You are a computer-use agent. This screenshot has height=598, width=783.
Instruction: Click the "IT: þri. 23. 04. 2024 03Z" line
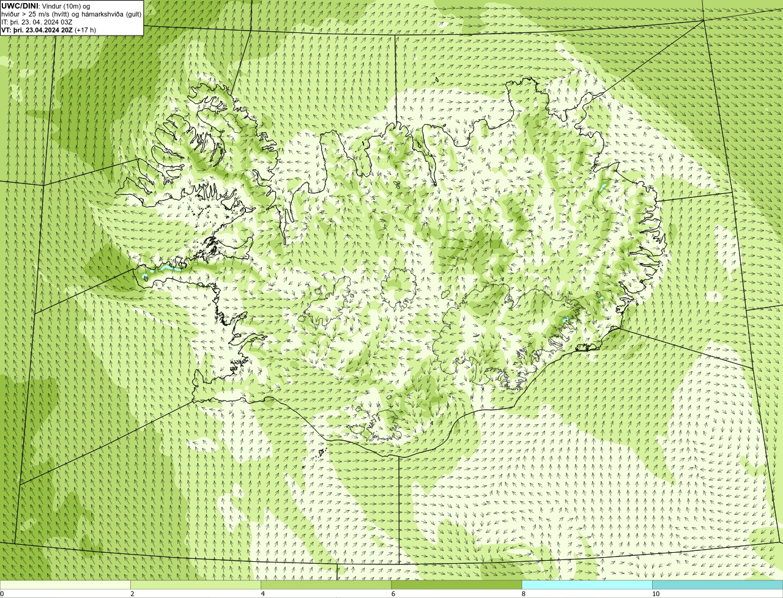pos(37,22)
